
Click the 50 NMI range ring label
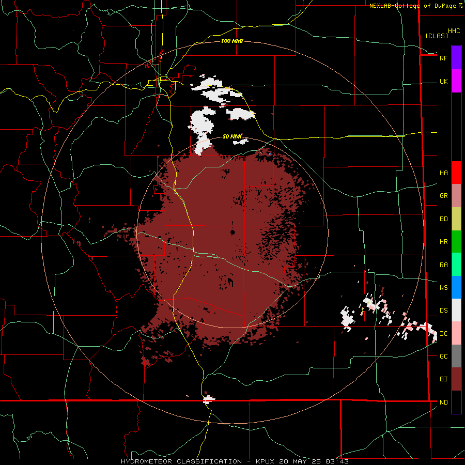(x=232, y=136)
